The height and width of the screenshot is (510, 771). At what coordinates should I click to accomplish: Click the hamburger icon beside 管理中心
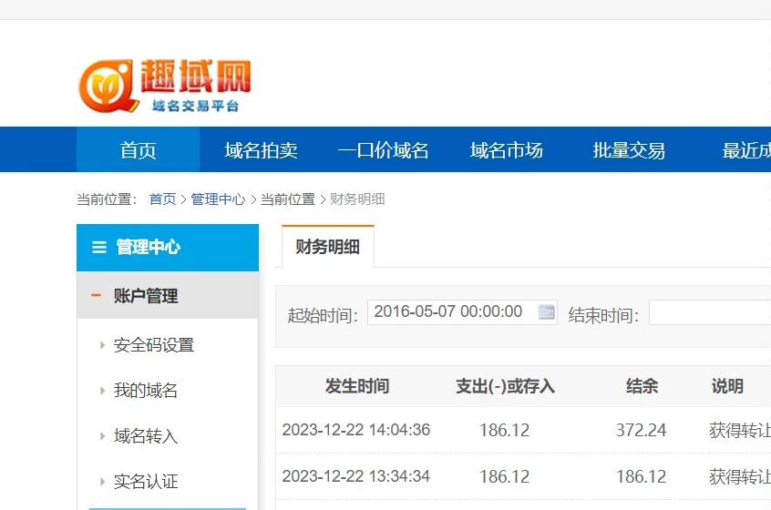click(99, 248)
